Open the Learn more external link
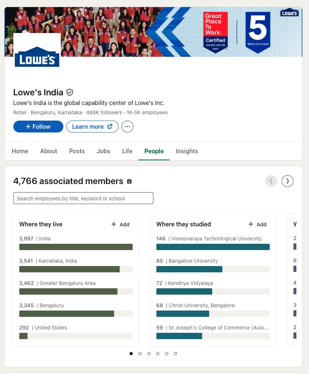The height and width of the screenshot is (374, 309). 92,127
